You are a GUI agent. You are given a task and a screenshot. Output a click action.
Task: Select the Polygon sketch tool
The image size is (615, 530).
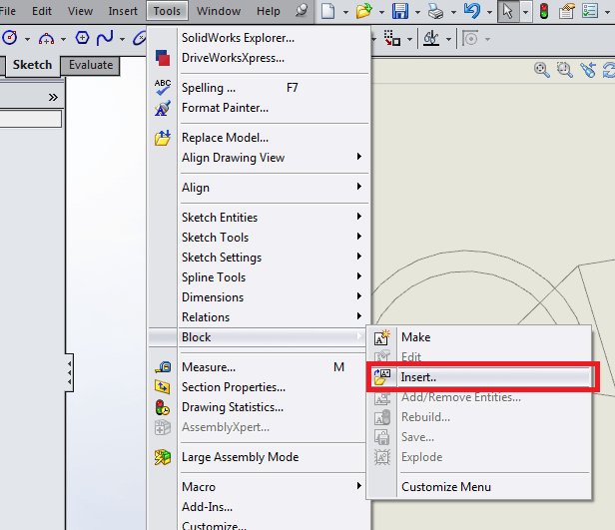(x=82, y=38)
